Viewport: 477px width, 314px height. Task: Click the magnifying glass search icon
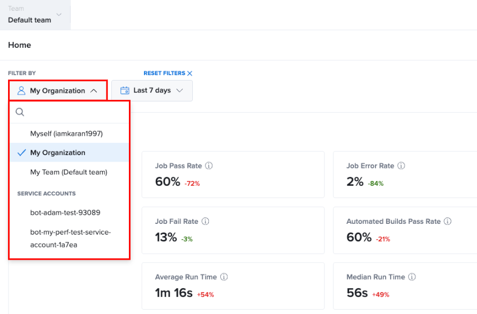20,112
